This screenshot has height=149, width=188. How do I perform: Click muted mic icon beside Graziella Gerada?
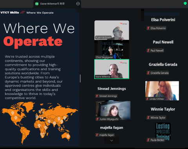(x=148, y=73)
